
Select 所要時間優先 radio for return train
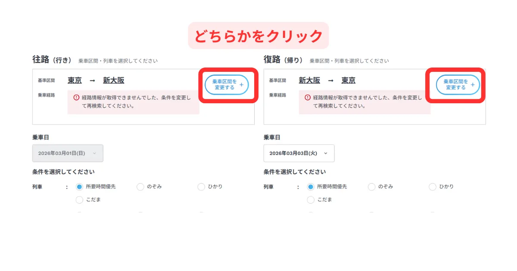coord(311,187)
